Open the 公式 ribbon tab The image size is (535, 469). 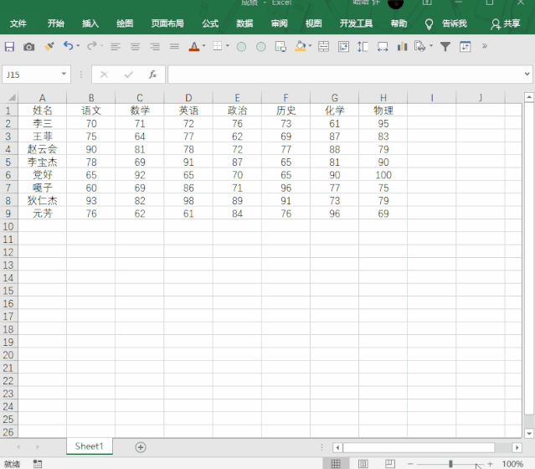pos(210,23)
